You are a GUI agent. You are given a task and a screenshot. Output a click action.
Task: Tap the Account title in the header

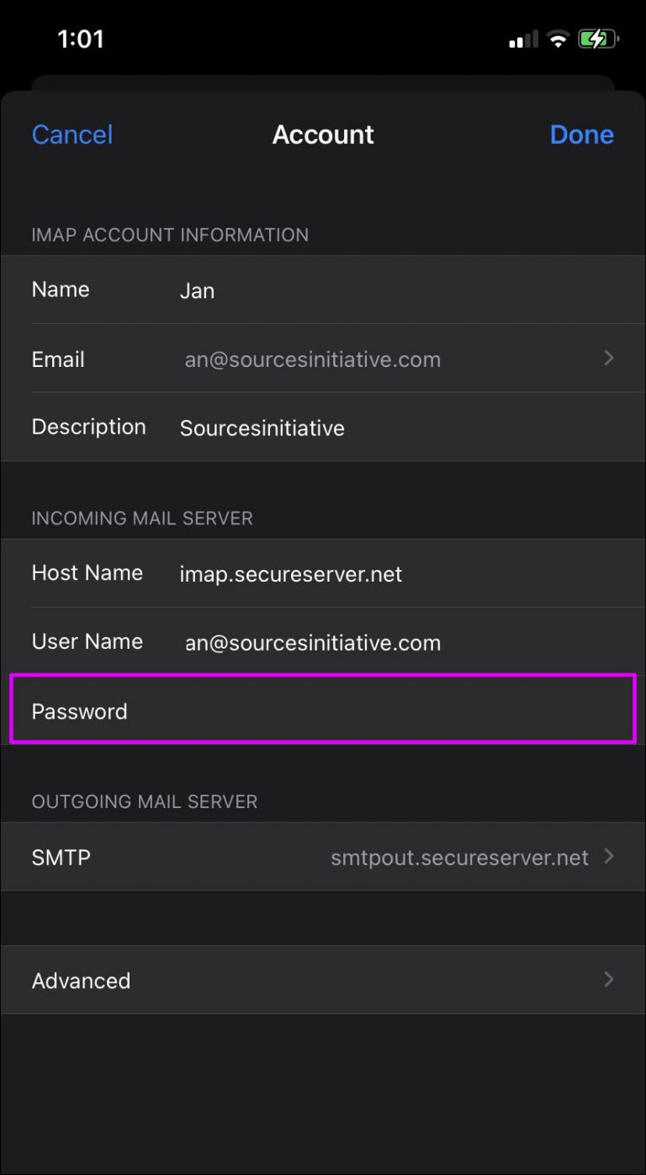[x=323, y=135]
